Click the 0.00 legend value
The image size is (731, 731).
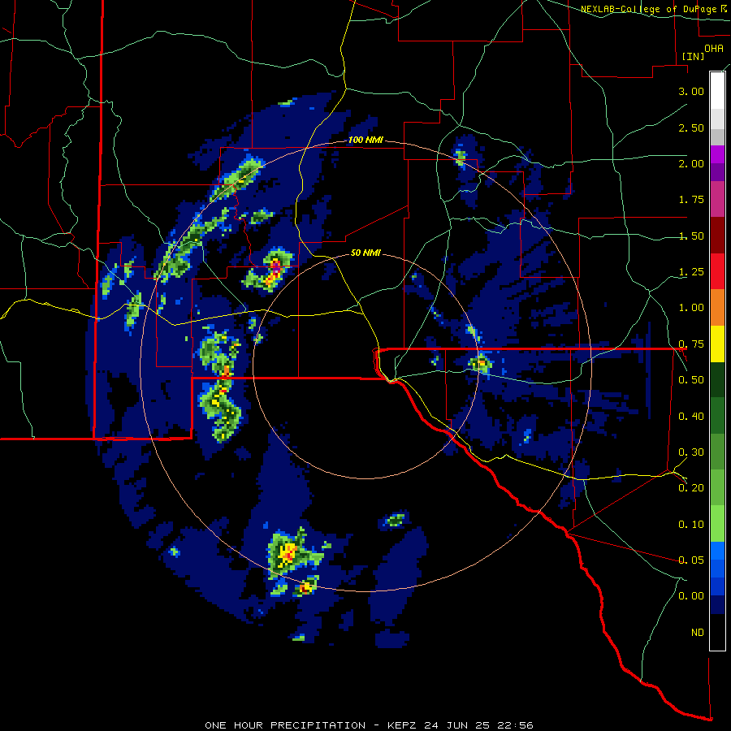[x=691, y=596]
